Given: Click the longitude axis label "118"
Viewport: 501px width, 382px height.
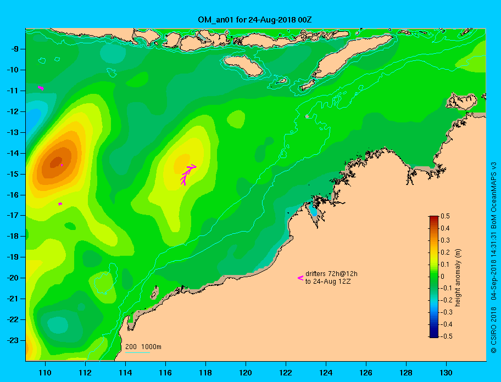Looking at the screenshot, I should click(205, 373).
